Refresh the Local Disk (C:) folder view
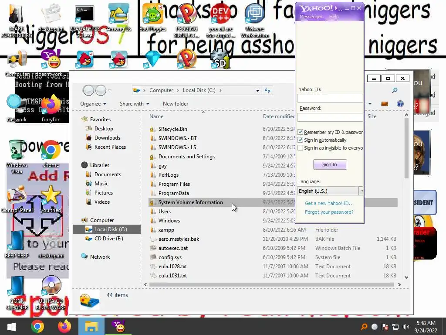Viewport: 446px width, 335px height. pyautogui.click(x=267, y=90)
